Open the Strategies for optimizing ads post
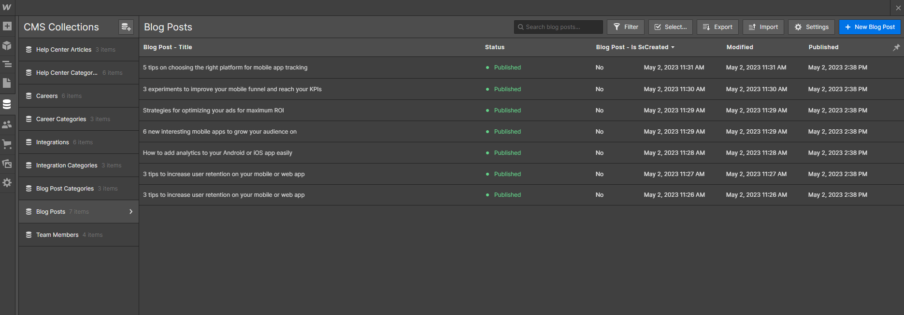 tap(214, 110)
